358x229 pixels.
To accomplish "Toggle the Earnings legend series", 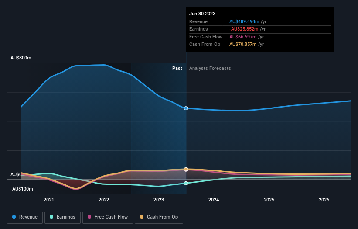I will (x=62, y=217).
